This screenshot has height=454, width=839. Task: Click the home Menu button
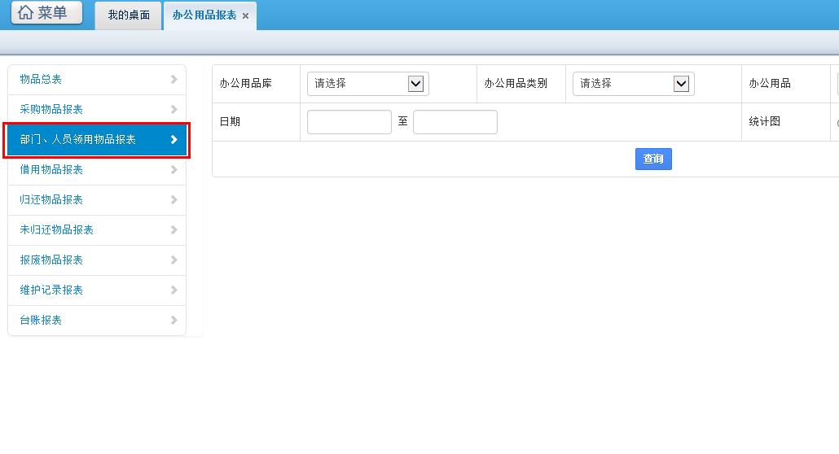click(x=46, y=13)
